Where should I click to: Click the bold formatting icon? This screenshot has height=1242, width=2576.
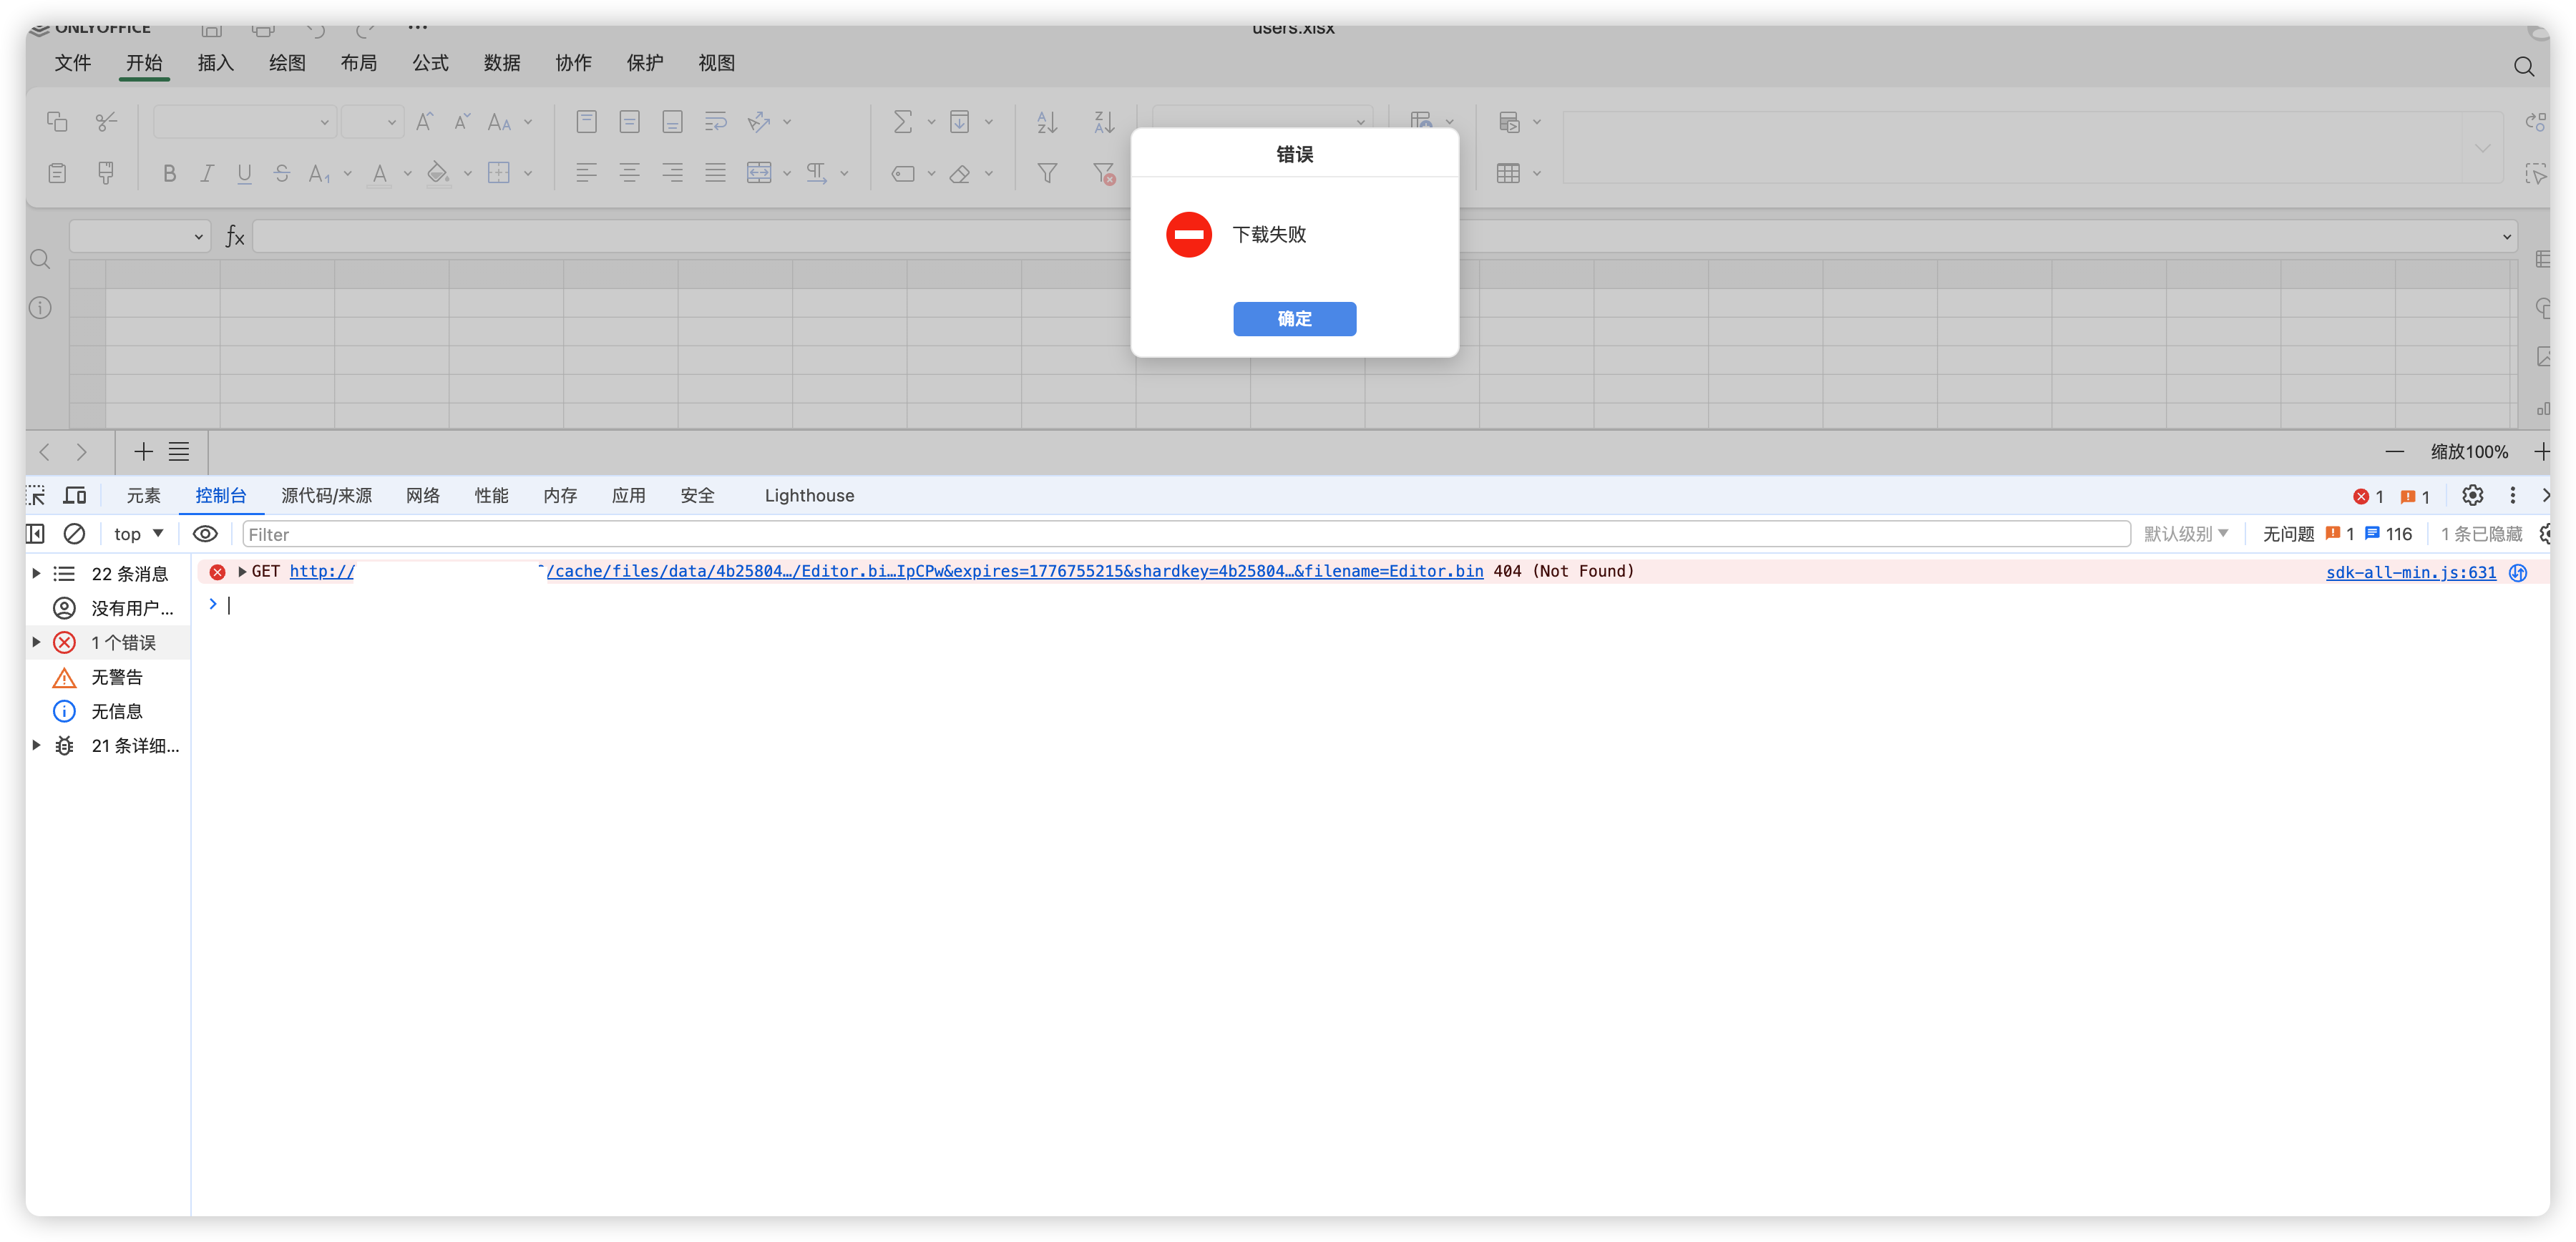click(169, 174)
